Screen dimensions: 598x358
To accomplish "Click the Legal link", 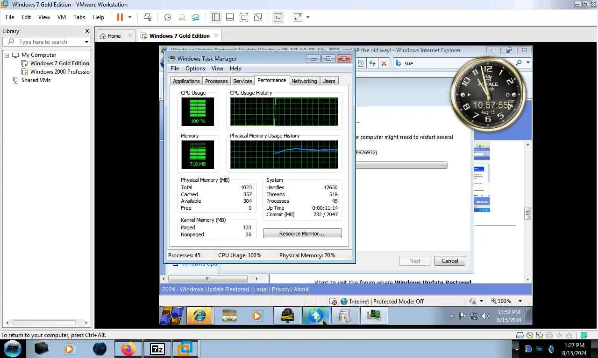I will coord(260,289).
